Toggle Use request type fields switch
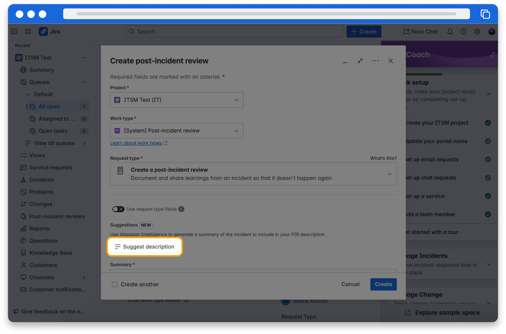This screenshot has height=334, width=506. [x=118, y=209]
